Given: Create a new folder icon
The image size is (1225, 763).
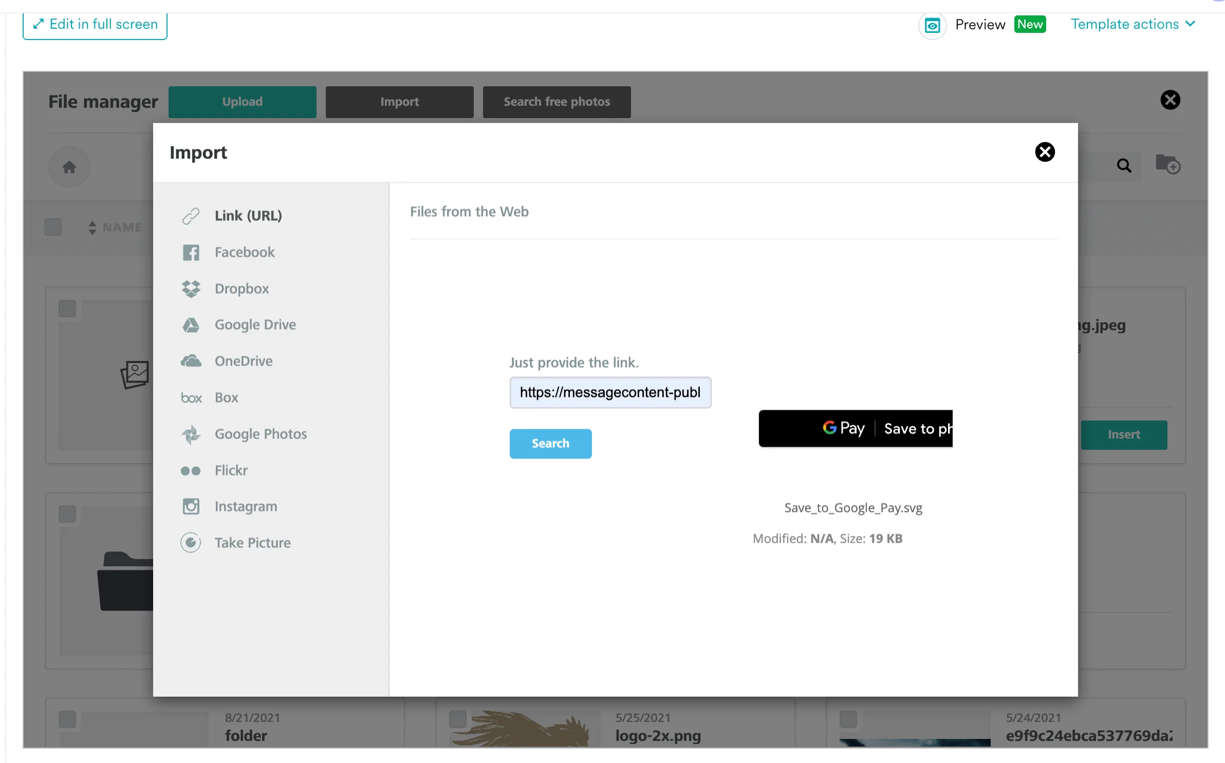Looking at the screenshot, I should [x=1168, y=164].
